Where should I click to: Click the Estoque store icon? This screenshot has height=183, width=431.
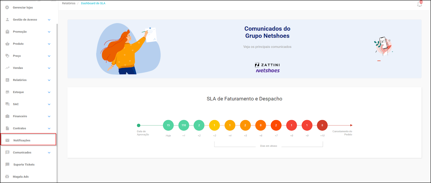[x=7, y=92]
